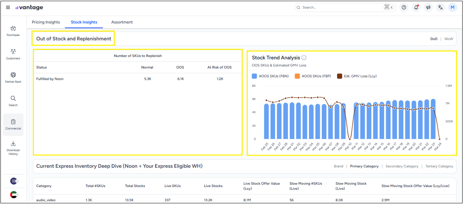The height and width of the screenshot is (204, 463).
Task: Go to the Customers section
Action: click(13, 54)
